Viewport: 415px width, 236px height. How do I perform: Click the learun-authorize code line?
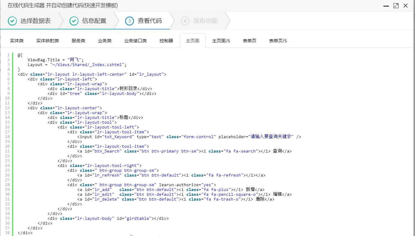(142, 185)
